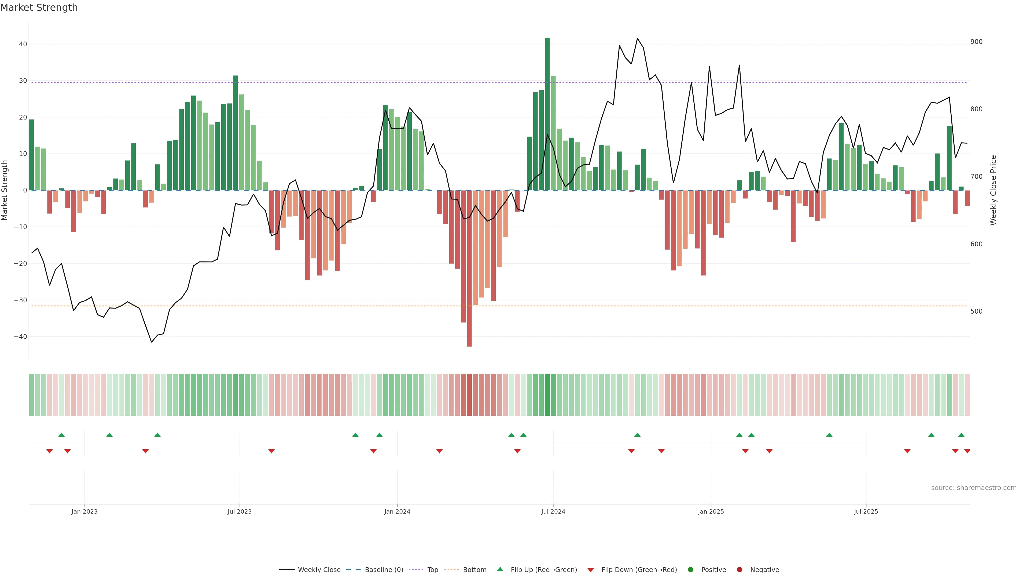Select the last green flip-up triangle marker
The width and height of the screenshot is (1030, 579).
961,435
